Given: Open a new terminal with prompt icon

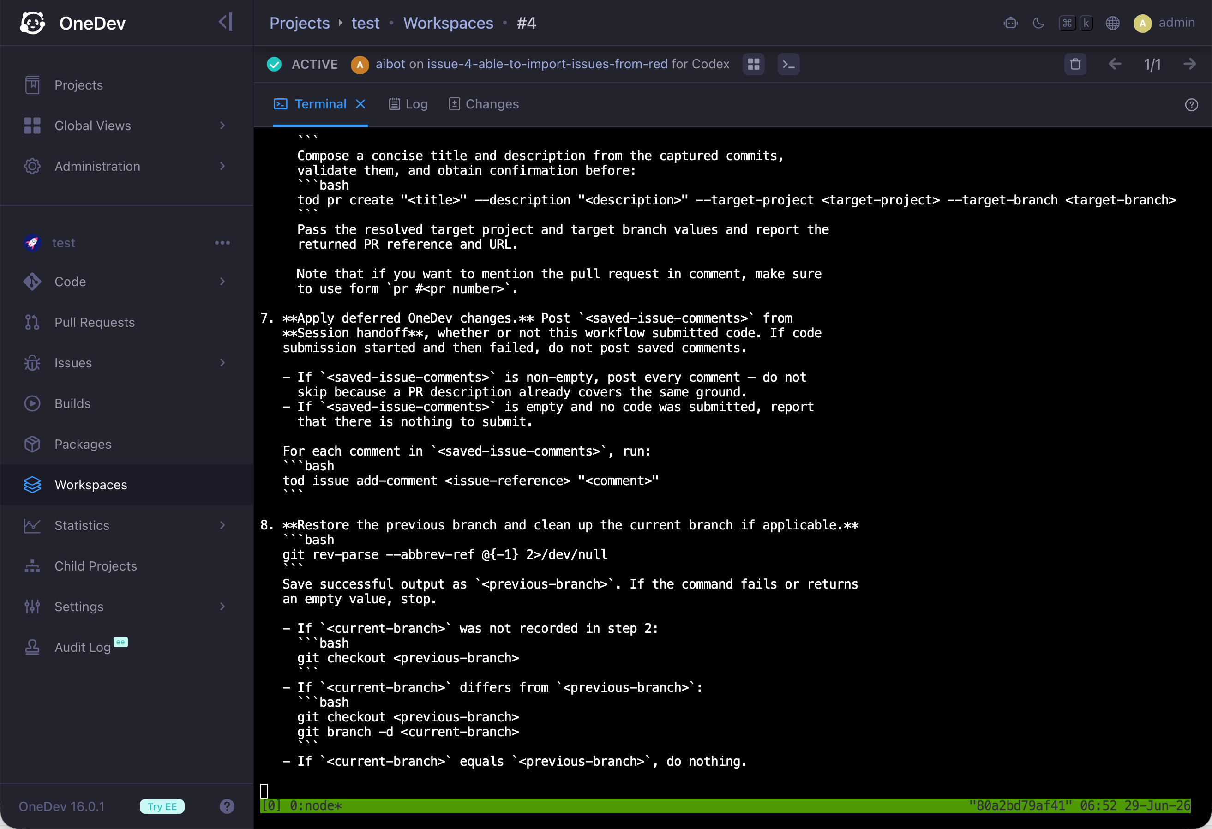Looking at the screenshot, I should click(788, 64).
